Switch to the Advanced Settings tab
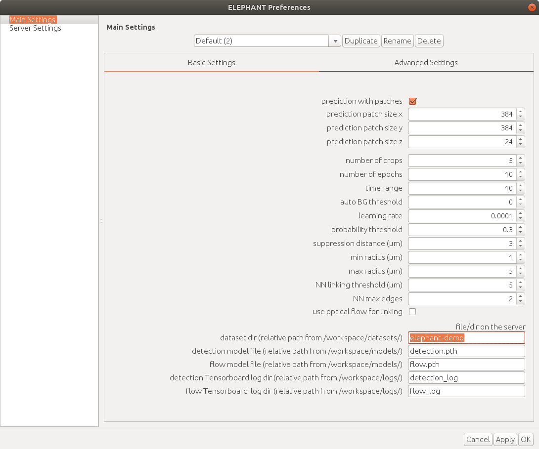This screenshot has height=449, width=539. tap(426, 63)
